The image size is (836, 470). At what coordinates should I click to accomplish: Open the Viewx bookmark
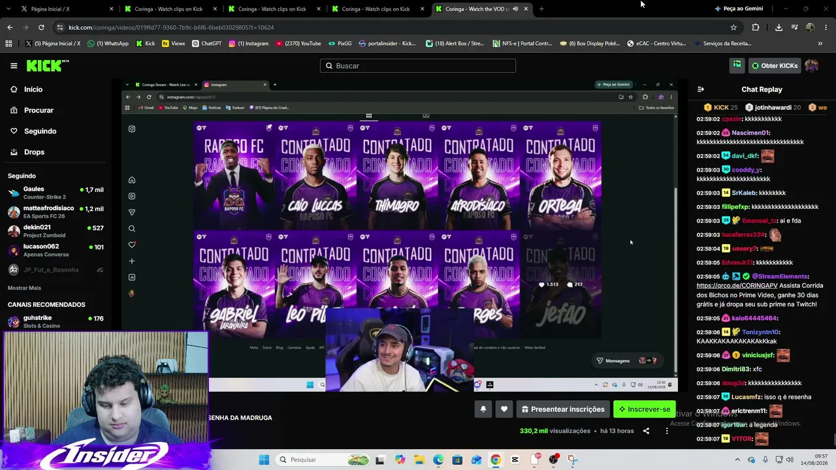pos(173,44)
